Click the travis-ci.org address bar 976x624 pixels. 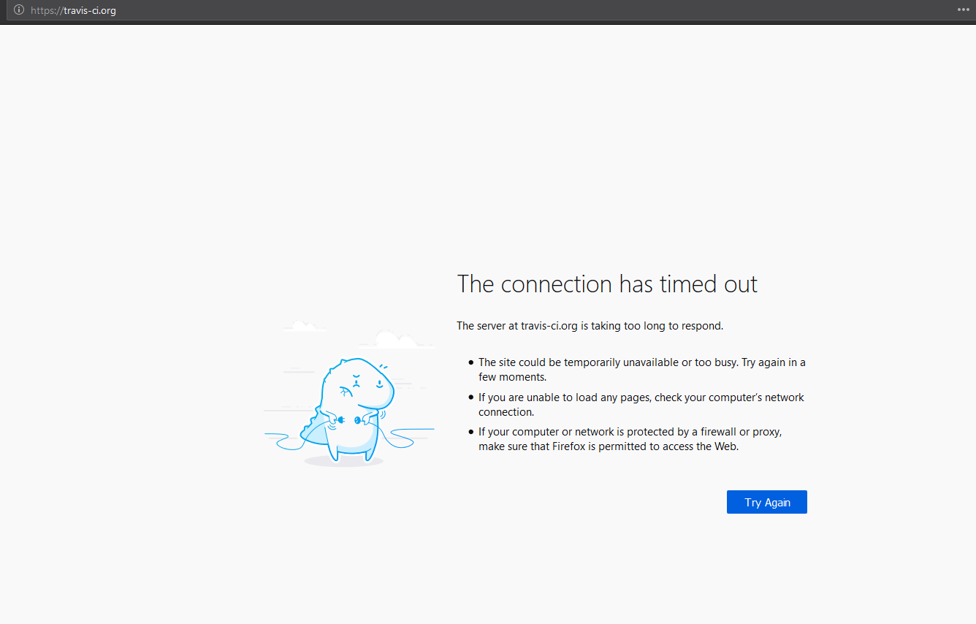[x=438, y=10]
